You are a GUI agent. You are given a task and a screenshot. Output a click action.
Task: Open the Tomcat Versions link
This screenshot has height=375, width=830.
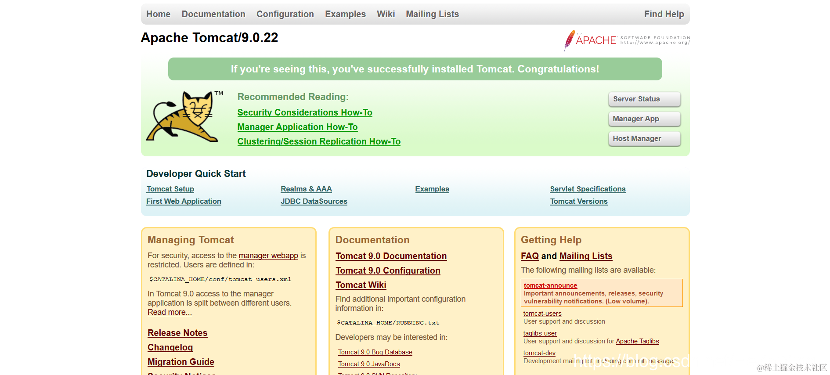coord(579,201)
